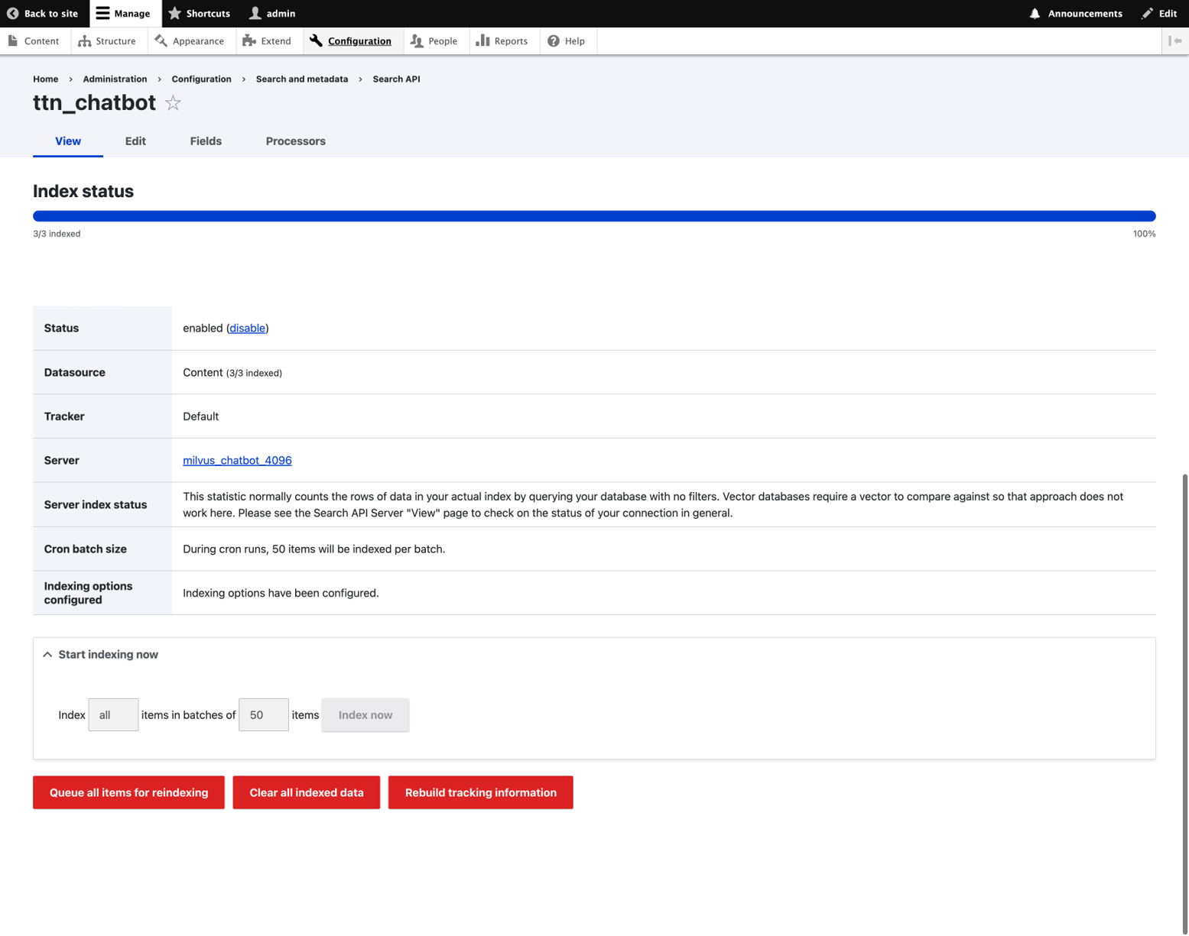
Task: Open the Help question-mark icon
Action: click(552, 40)
